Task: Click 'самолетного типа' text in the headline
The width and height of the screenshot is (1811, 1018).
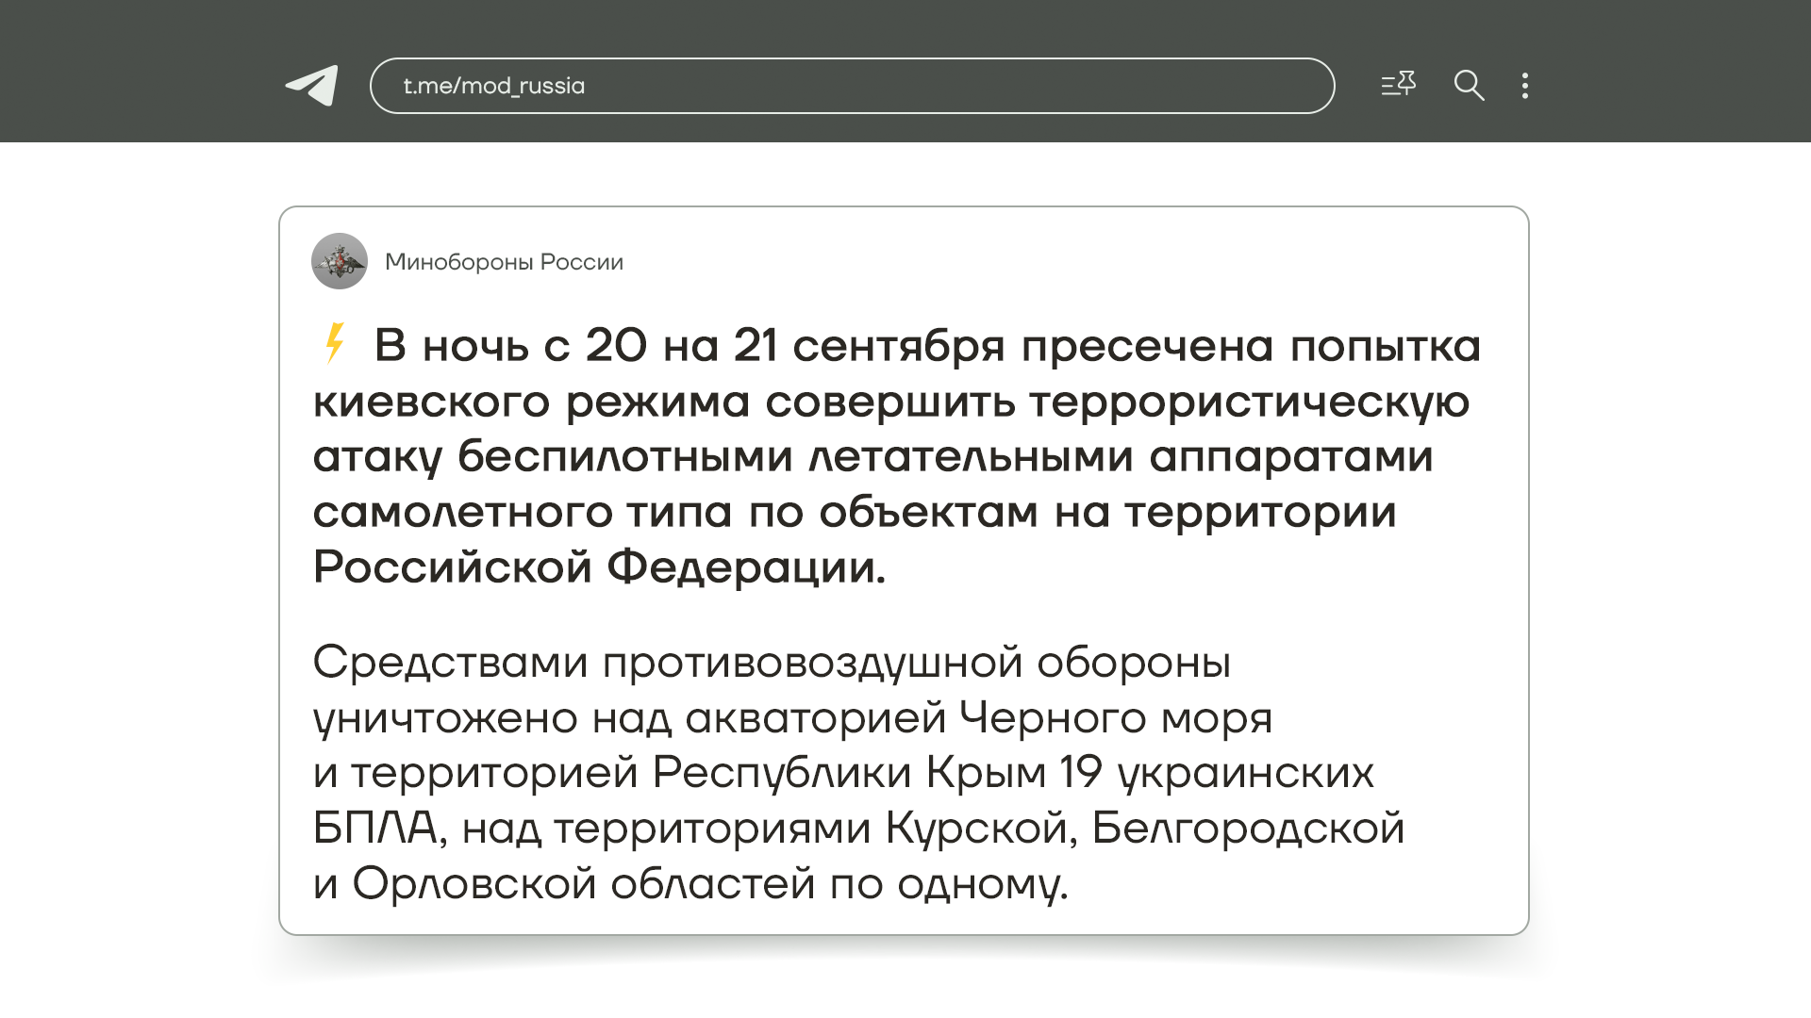Action: (522, 512)
